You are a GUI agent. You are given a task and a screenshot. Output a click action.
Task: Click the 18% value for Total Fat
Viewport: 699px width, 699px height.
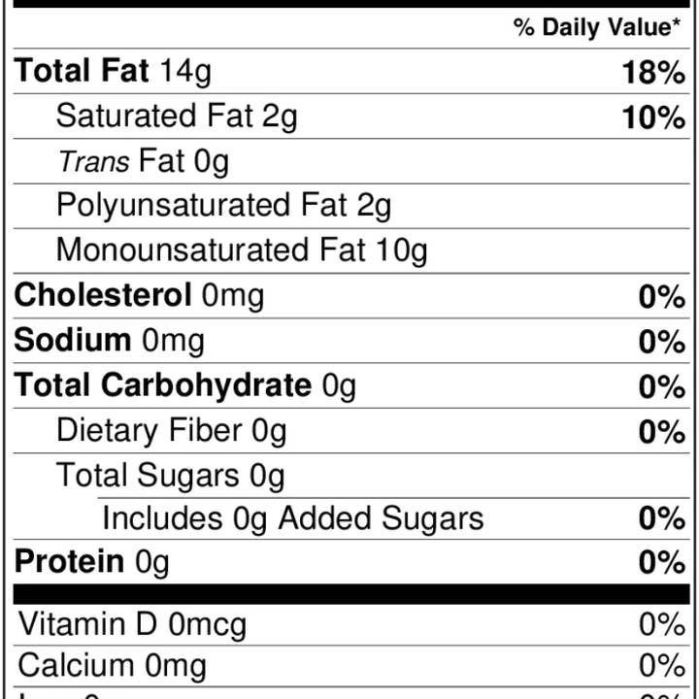click(x=653, y=73)
